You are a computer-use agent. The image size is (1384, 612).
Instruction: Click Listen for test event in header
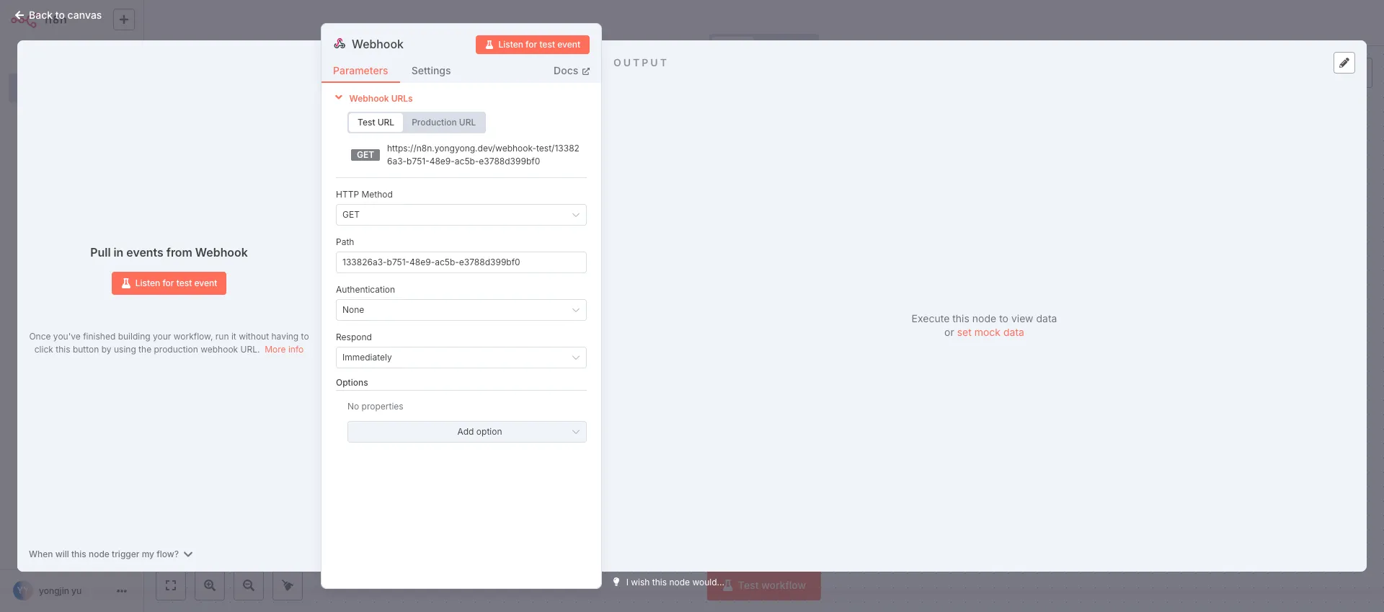[x=532, y=45]
